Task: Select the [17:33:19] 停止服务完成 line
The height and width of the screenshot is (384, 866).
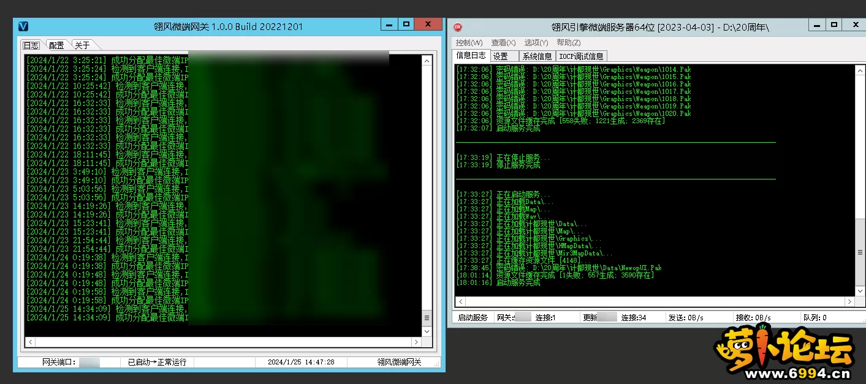Action: (x=498, y=165)
